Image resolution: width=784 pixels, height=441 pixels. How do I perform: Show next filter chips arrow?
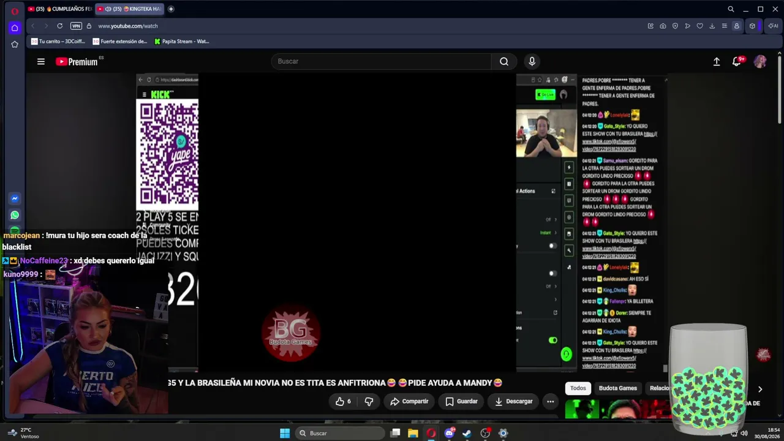coord(760,389)
